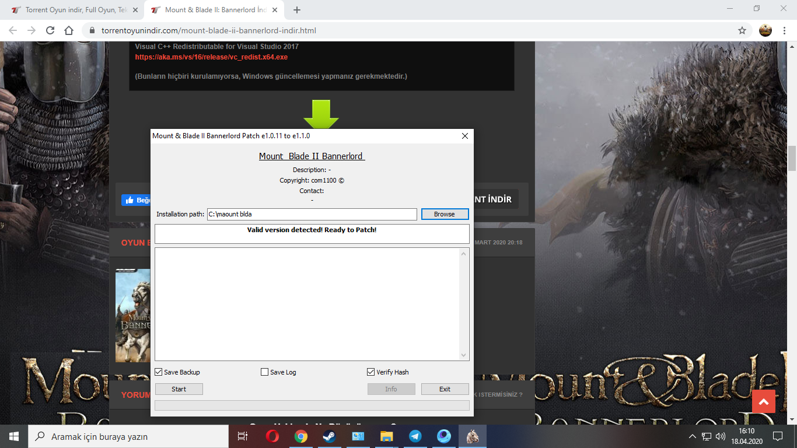
Task: Open the Chrome three-dot menu
Action: [x=784, y=30]
